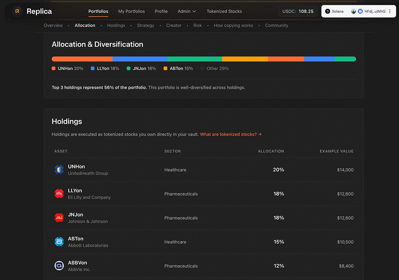
Task: Select the UNHon asset name
Action: (x=76, y=167)
